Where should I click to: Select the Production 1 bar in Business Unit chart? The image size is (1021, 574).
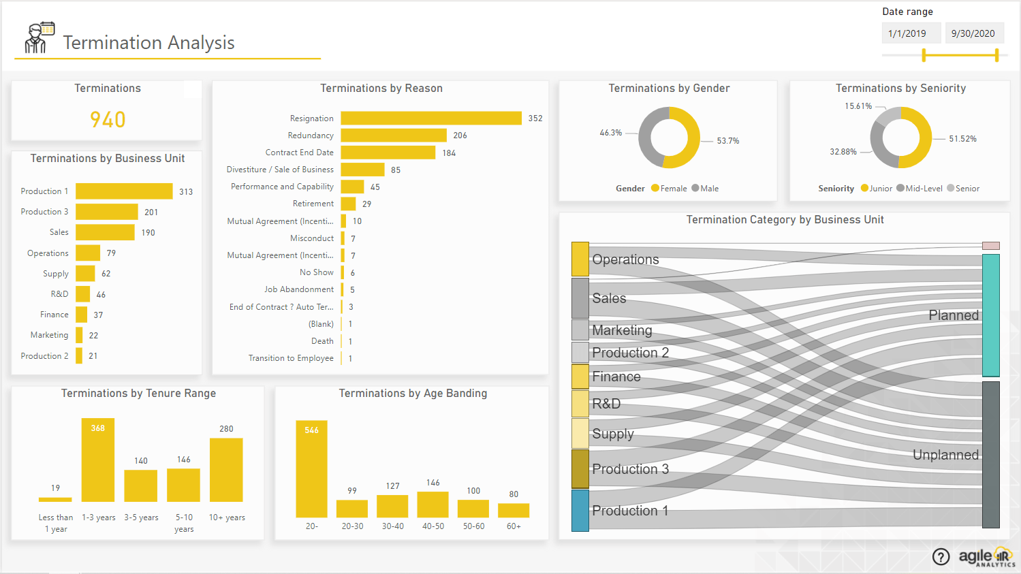tap(123, 191)
